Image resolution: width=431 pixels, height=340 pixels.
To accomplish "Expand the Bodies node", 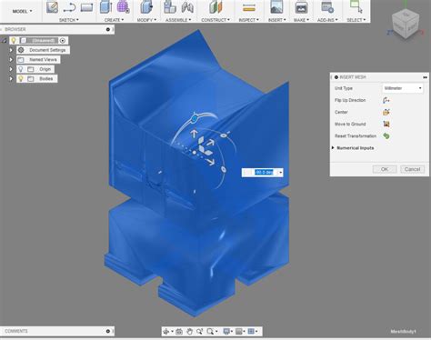I will (11, 79).
